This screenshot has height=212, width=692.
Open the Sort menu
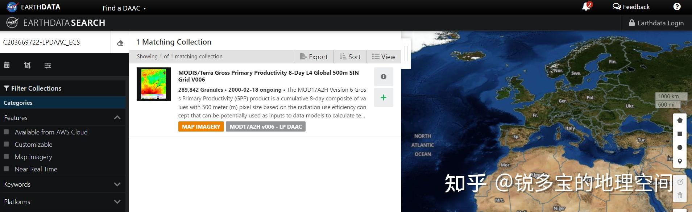[x=350, y=57]
